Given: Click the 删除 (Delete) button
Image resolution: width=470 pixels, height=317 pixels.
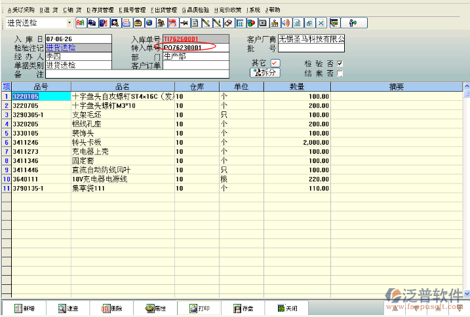Looking at the screenshot, I should pyautogui.click(x=111, y=308).
